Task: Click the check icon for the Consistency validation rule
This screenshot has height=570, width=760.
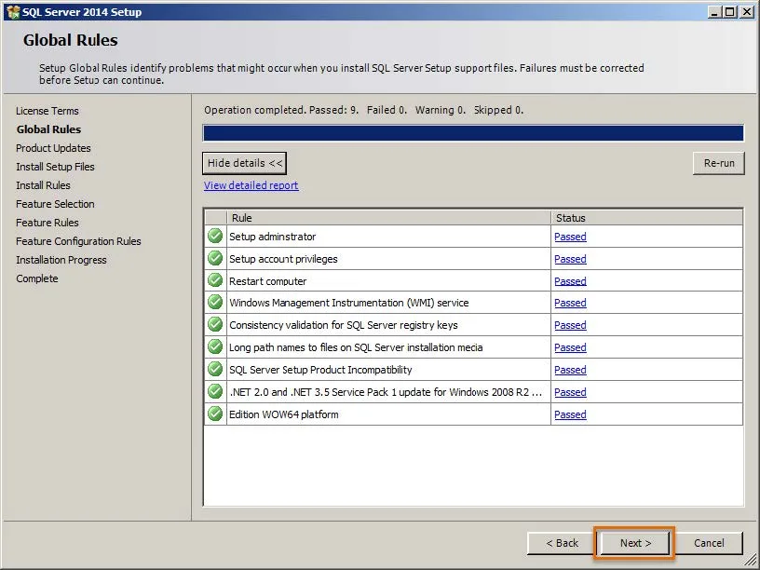Action: pos(215,325)
